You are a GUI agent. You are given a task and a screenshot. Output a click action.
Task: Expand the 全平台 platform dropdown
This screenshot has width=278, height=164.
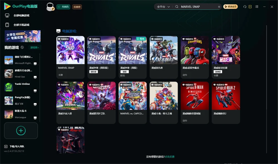pyautogui.click(x=163, y=7)
